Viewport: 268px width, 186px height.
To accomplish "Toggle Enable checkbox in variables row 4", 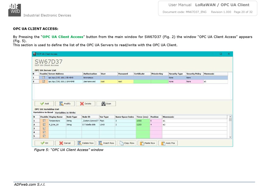I will (44, 132).
